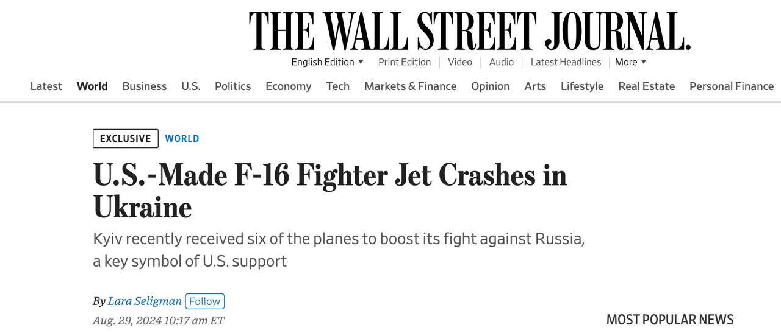The image size is (781, 333).
Task: Switch to the World section
Action: [x=92, y=86]
